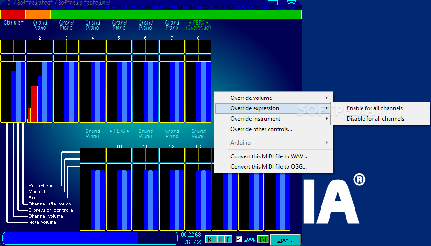Expand the Override volume submenu

tap(273, 98)
